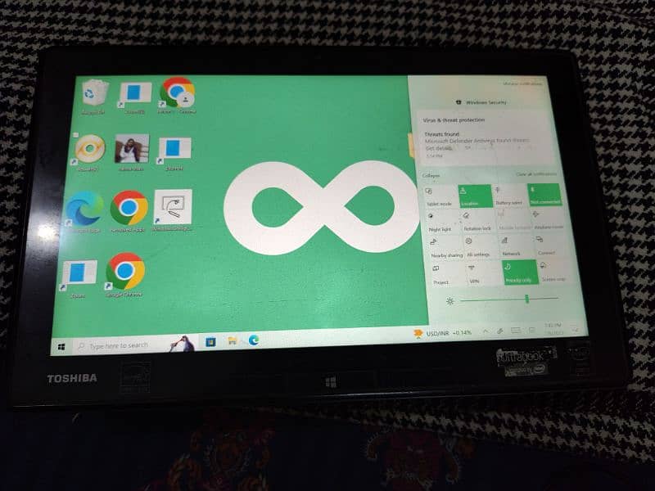This screenshot has width=655, height=491.
Task: Open the whiteboard pen shortcut on desktop
Action: point(173,208)
